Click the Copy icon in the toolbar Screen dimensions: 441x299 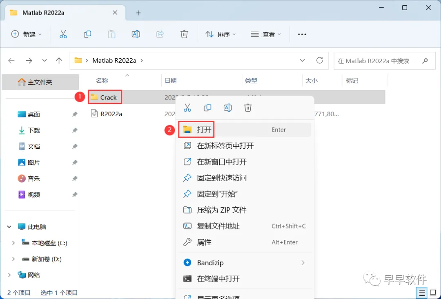pyautogui.click(x=87, y=34)
